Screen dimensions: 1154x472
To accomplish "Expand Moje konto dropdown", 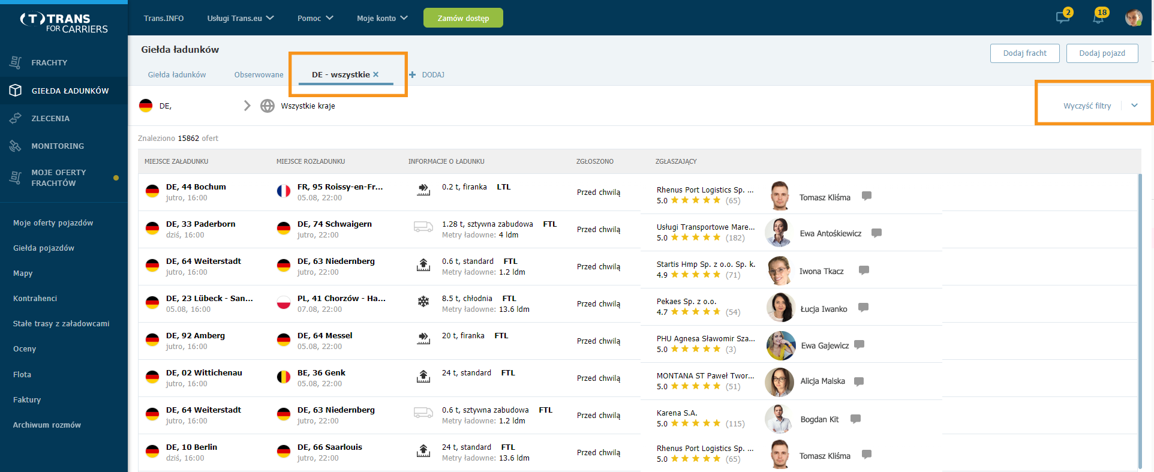I will pyautogui.click(x=382, y=18).
